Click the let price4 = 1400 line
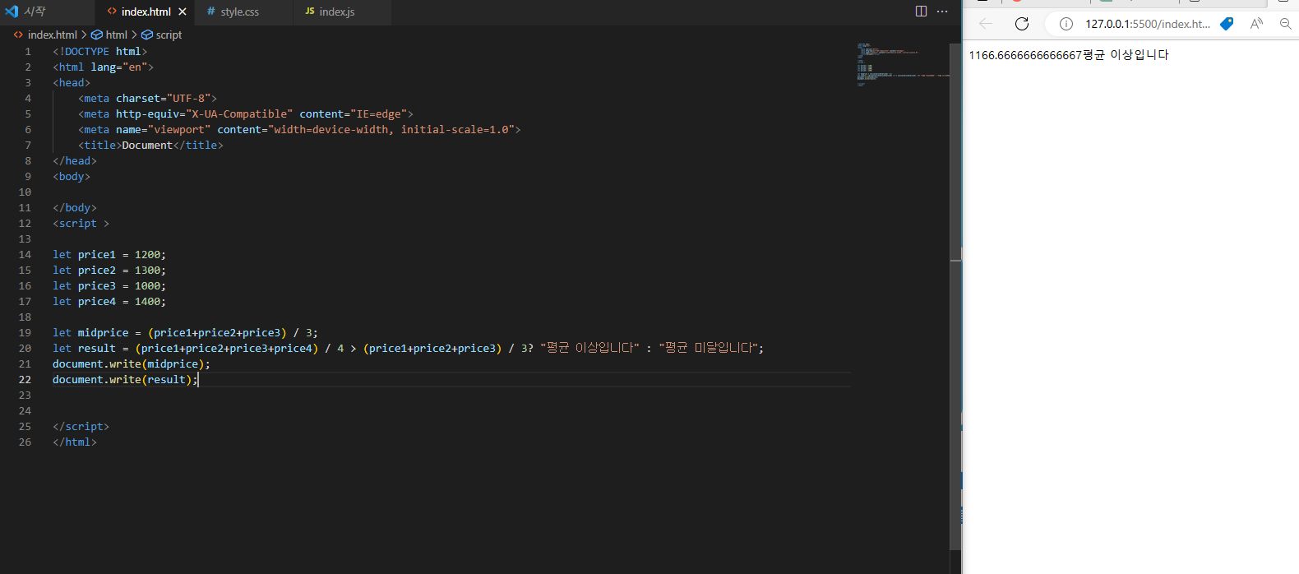The height and width of the screenshot is (574, 1299). point(109,301)
